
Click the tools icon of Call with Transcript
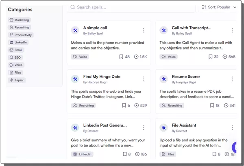163,30
